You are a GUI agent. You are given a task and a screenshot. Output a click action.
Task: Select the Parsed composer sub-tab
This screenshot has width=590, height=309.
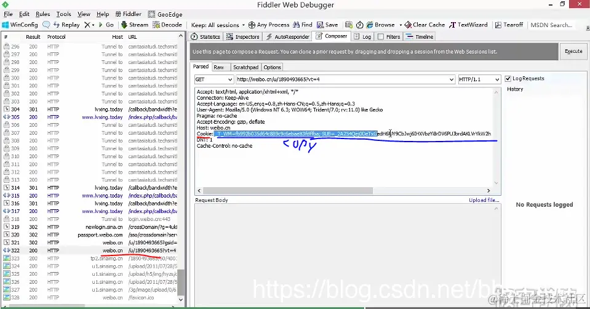click(201, 66)
